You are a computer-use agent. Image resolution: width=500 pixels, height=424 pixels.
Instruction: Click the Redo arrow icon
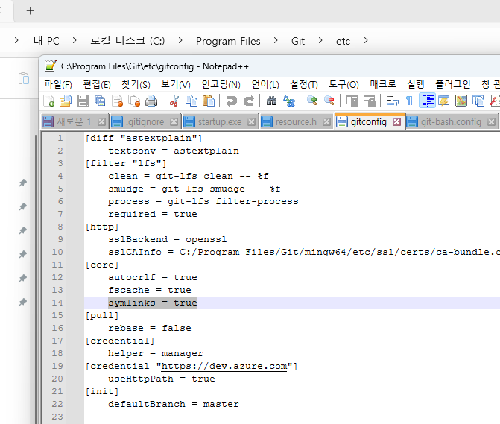pos(249,101)
